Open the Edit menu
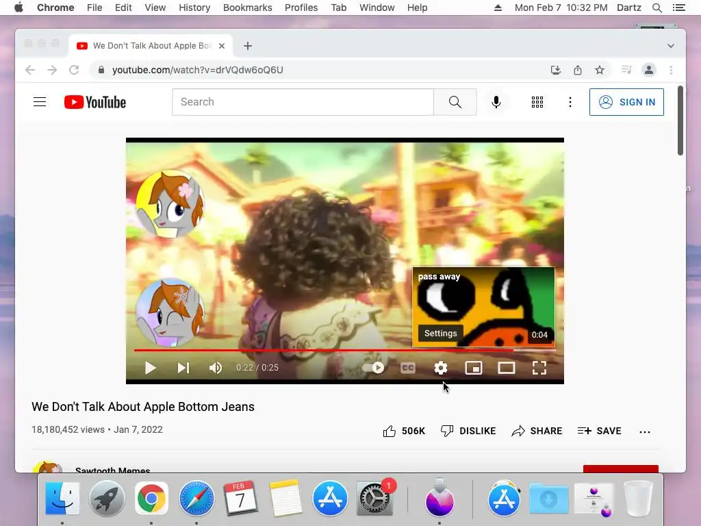This screenshot has width=701, height=526. pyautogui.click(x=123, y=8)
